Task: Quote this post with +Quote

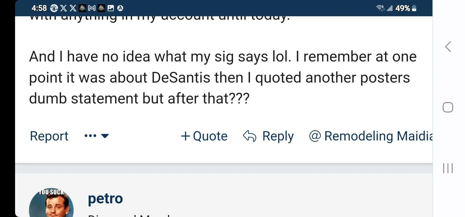Action: point(204,136)
